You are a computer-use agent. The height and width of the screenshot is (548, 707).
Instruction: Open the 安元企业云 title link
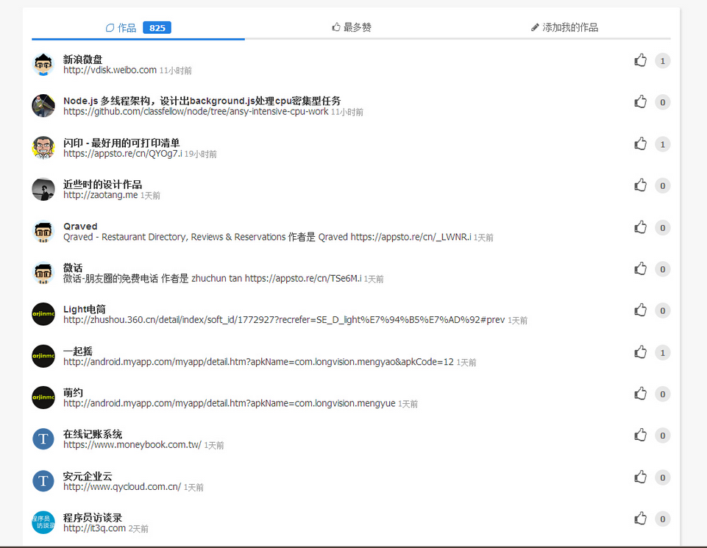tap(88, 476)
